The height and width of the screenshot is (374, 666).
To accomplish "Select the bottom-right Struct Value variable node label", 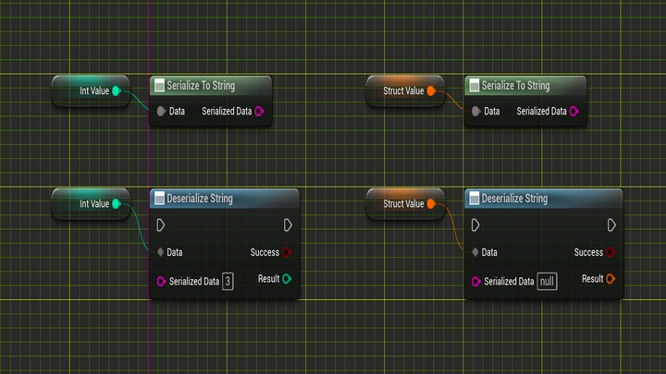I will (403, 203).
